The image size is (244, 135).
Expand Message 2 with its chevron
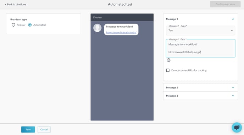coord(233,88)
